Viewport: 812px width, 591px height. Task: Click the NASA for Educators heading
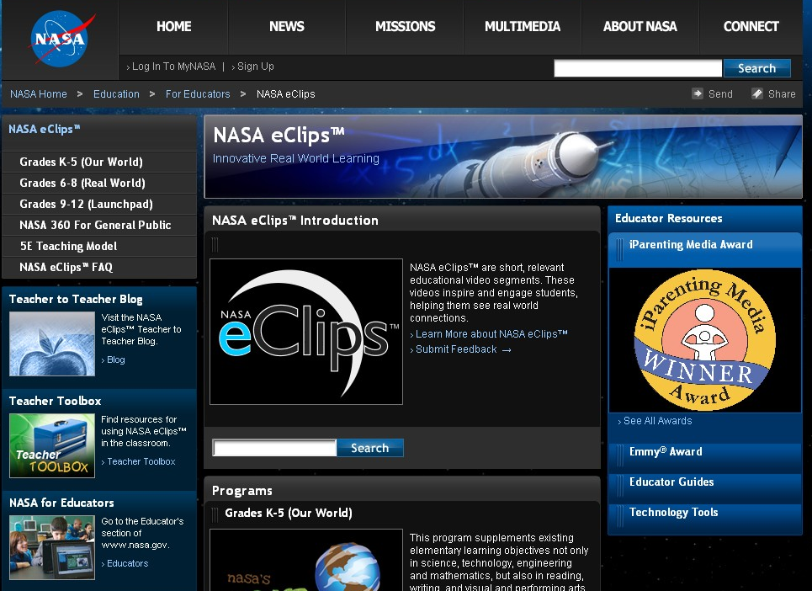click(x=61, y=503)
